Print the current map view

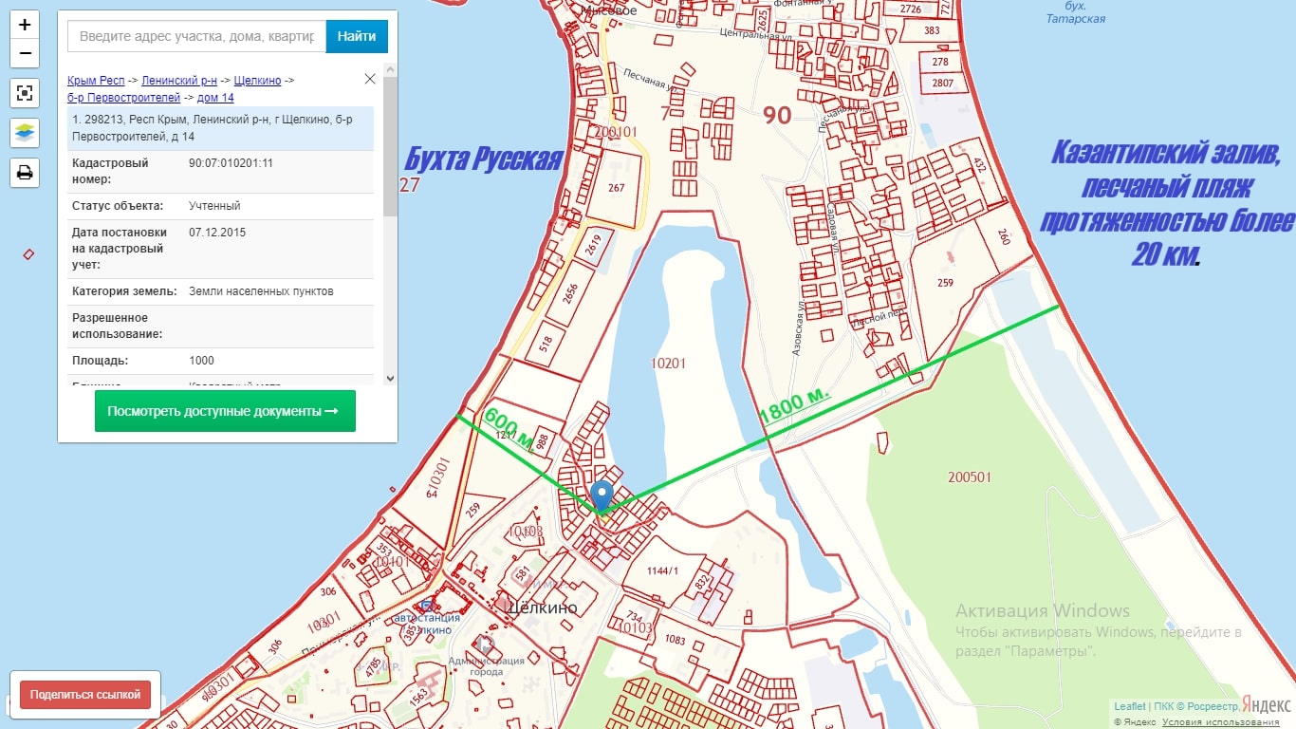pyautogui.click(x=25, y=173)
